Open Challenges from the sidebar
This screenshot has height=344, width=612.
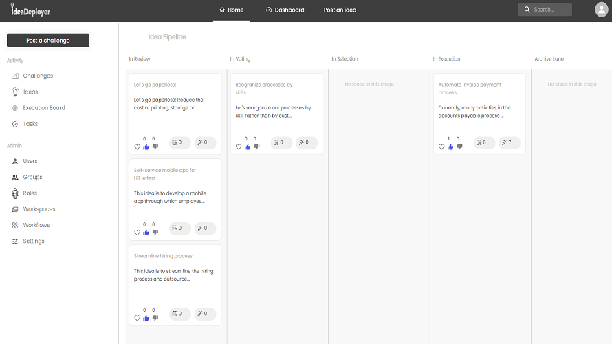(37, 76)
